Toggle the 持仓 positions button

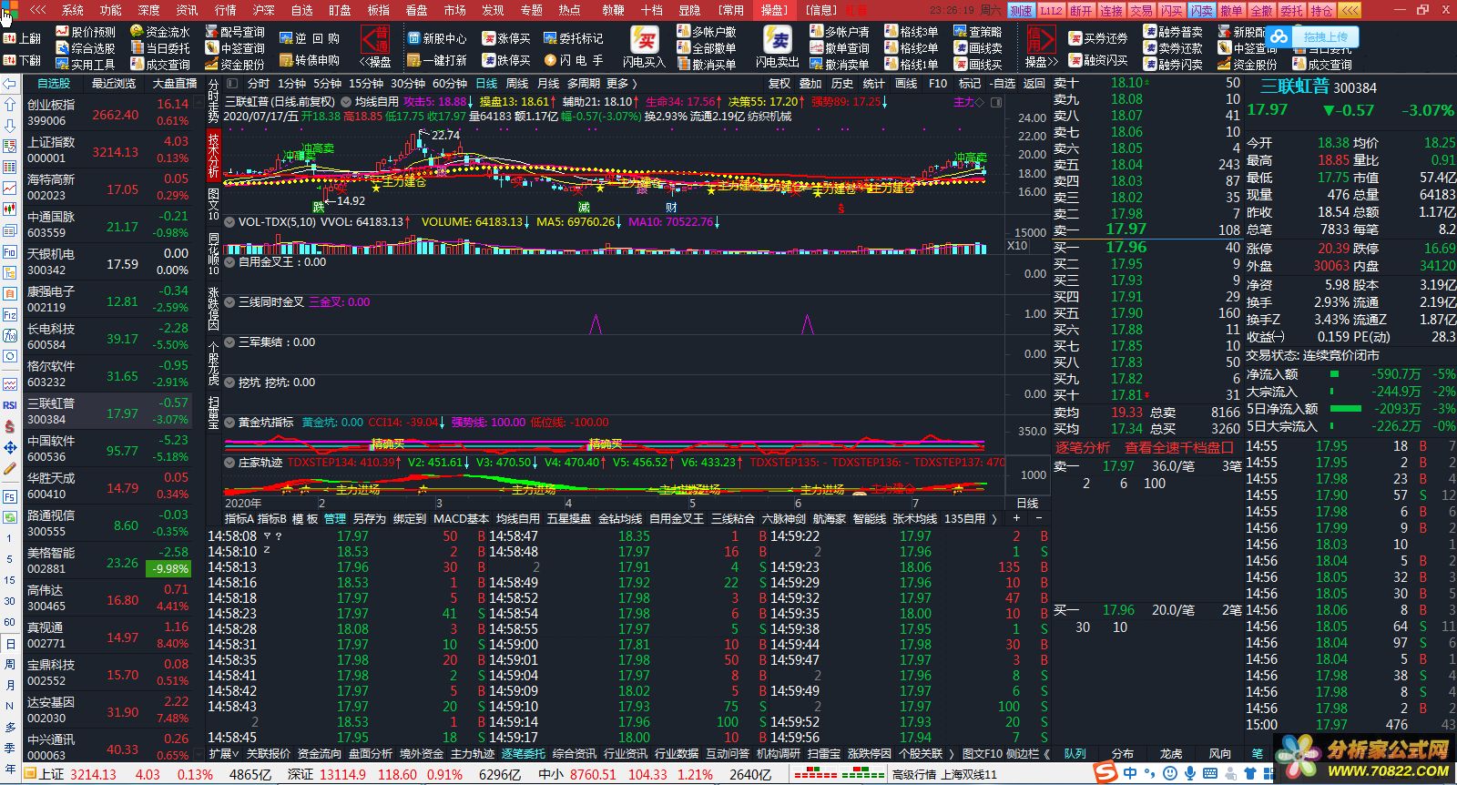click(x=1322, y=10)
